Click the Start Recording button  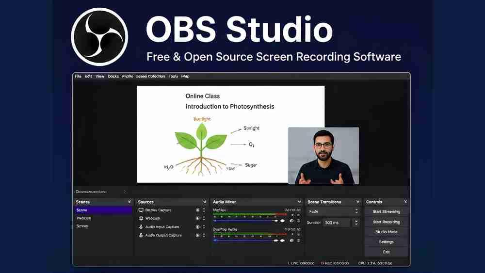[387, 222]
